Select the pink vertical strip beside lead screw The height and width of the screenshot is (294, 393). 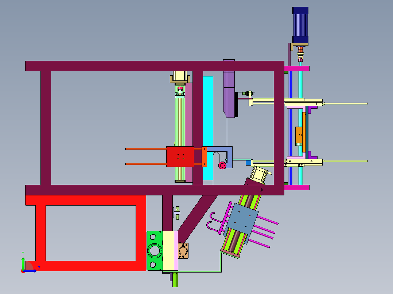pos(189,132)
